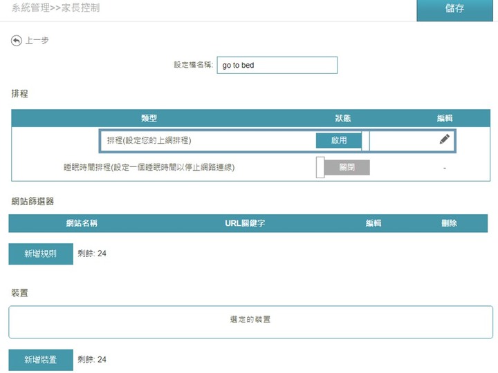Image resolution: width=498 pixels, height=373 pixels.
Task: Click 剩餘: 24 beside 新增裝置
Action: pyautogui.click(x=92, y=359)
